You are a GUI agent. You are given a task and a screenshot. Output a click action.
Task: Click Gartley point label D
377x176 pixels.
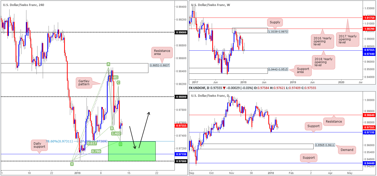pos(120,144)
